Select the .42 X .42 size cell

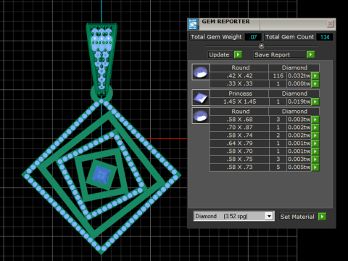click(239, 75)
